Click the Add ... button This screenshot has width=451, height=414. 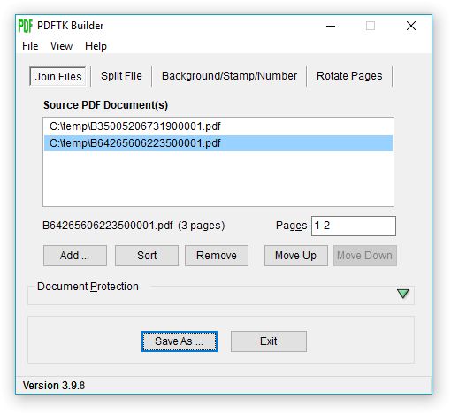[75, 256]
